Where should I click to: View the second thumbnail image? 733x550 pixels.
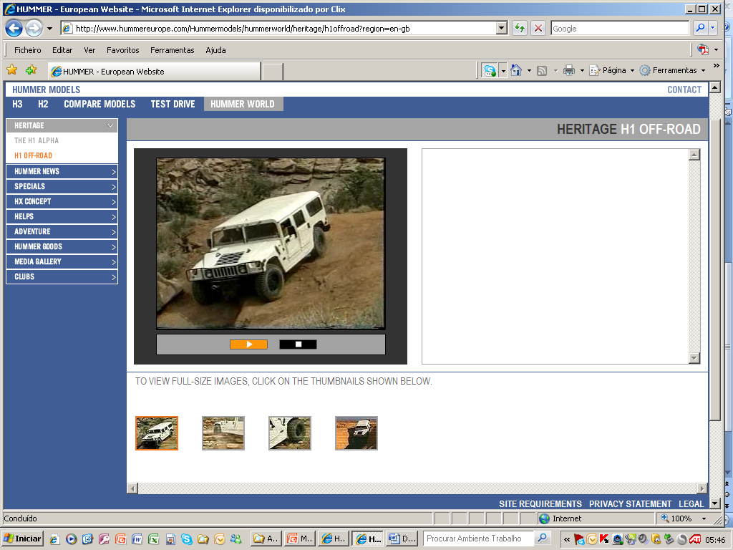pos(223,433)
